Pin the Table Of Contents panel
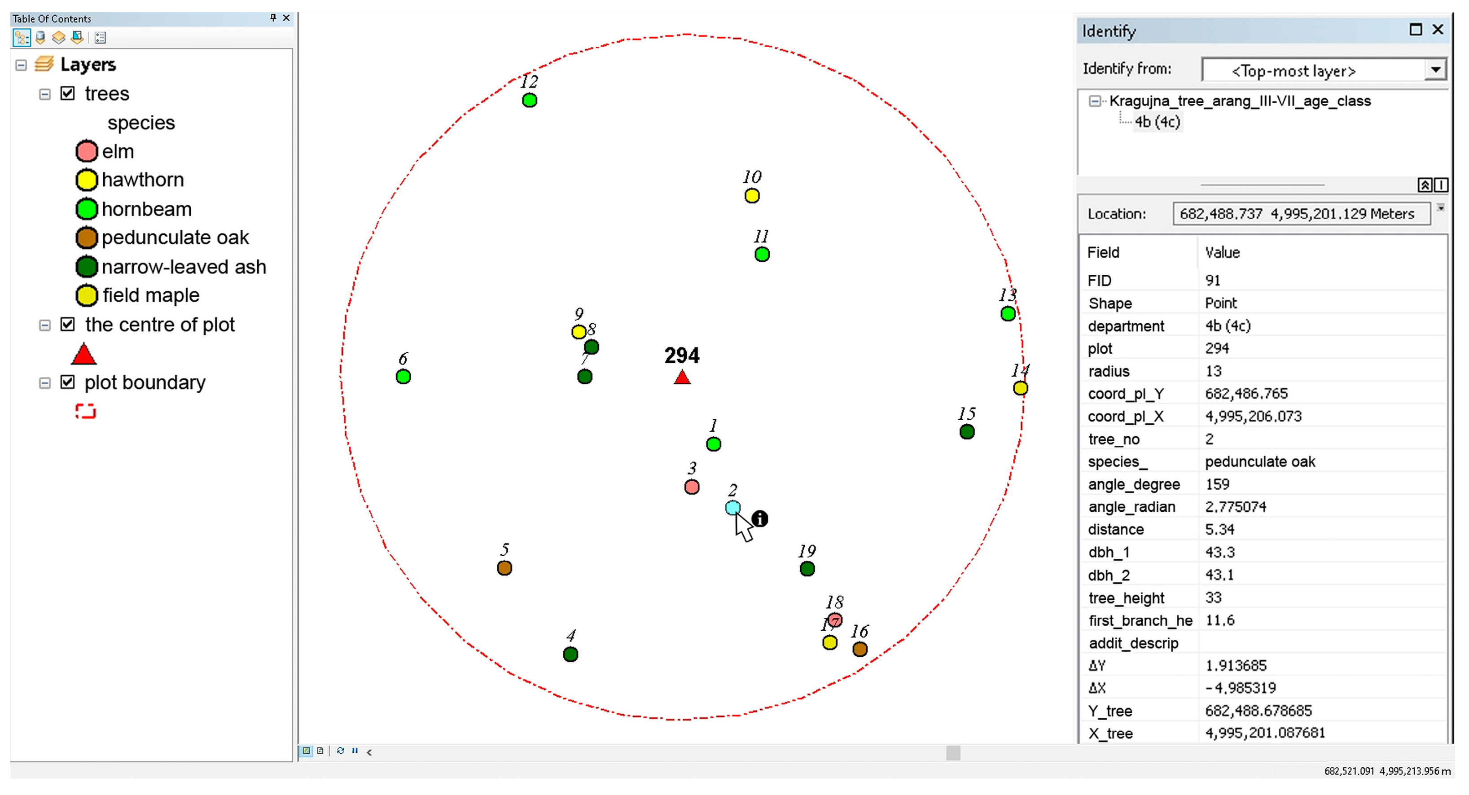 (273, 18)
